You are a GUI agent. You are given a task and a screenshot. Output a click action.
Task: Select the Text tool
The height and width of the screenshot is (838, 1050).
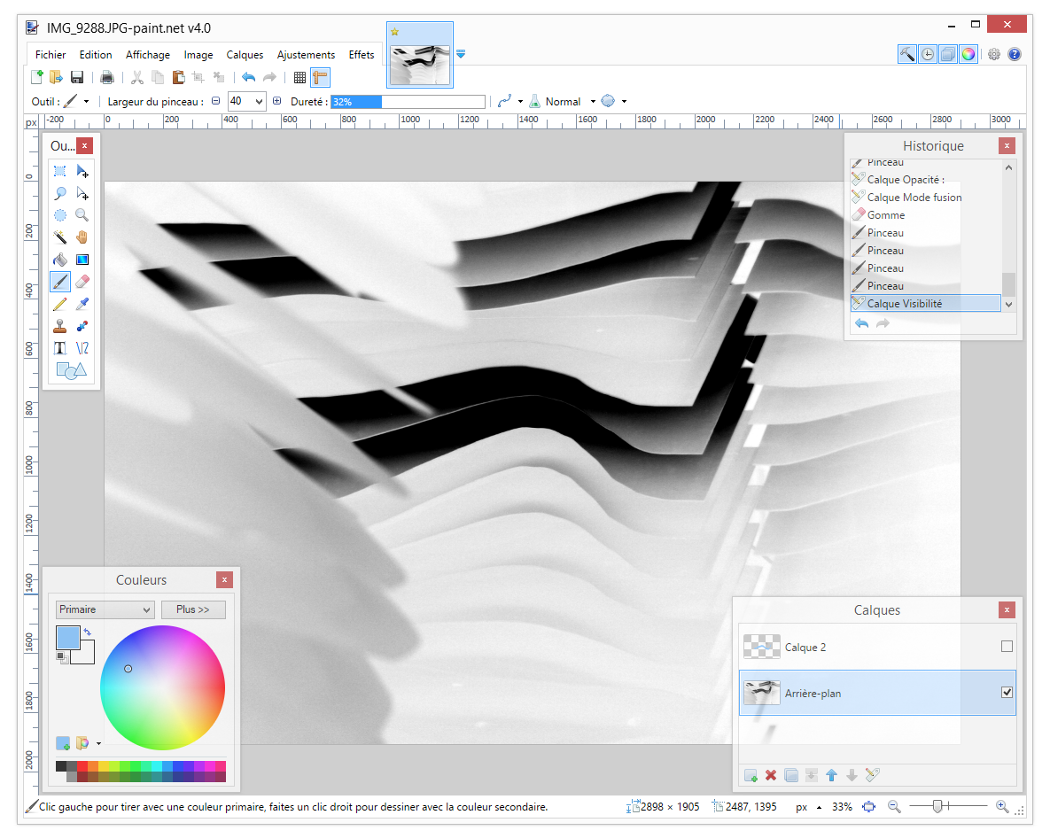[x=60, y=348]
